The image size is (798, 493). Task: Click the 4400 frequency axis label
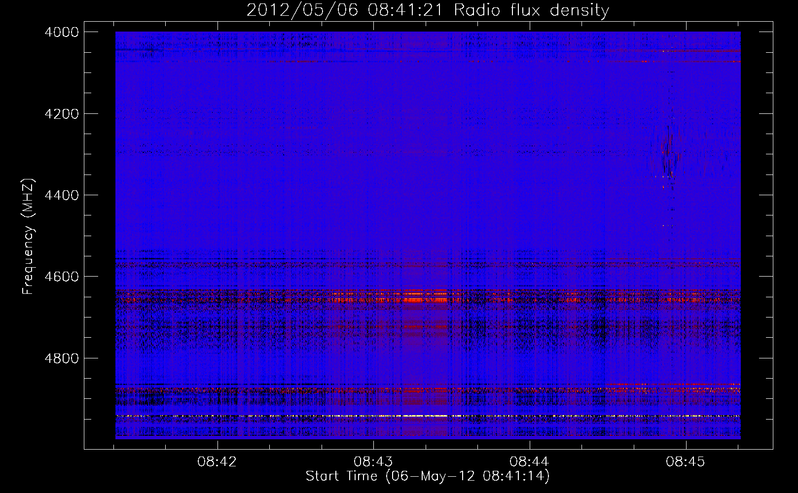(x=62, y=195)
